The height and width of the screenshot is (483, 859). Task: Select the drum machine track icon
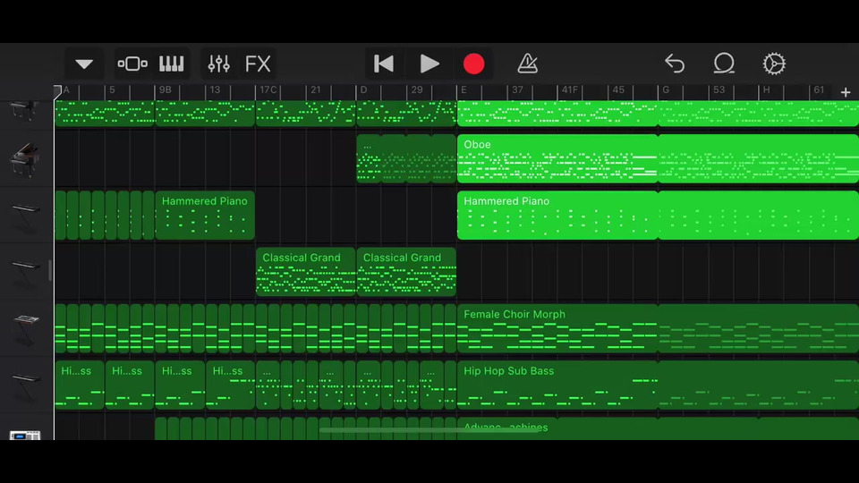click(x=25, y=435)
